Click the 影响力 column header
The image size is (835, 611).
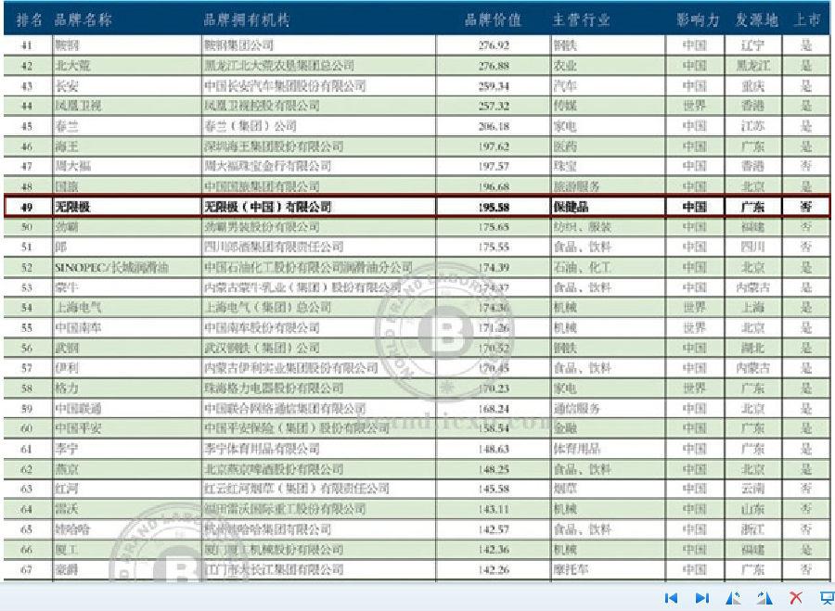698,20
